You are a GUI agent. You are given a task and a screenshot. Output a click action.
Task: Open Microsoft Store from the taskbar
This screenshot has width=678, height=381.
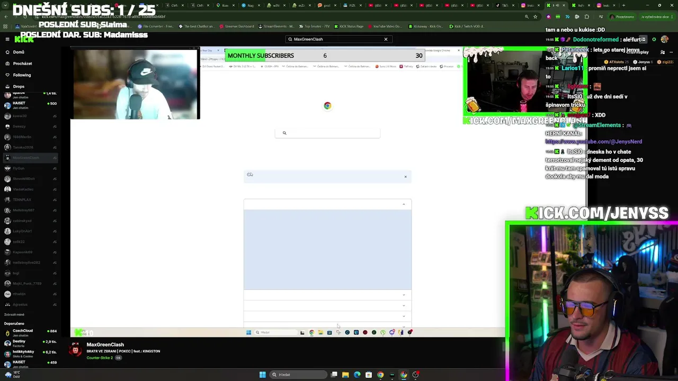369,375
